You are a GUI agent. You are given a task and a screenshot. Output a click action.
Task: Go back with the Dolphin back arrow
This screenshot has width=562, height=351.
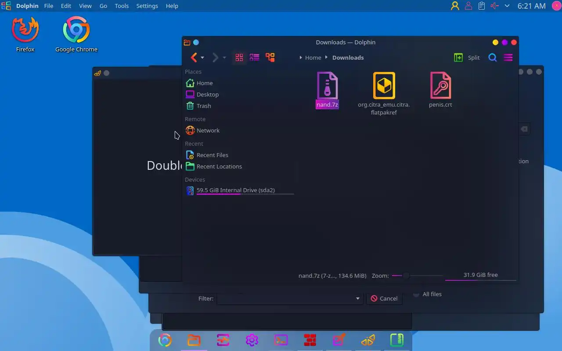click(194, 57)
